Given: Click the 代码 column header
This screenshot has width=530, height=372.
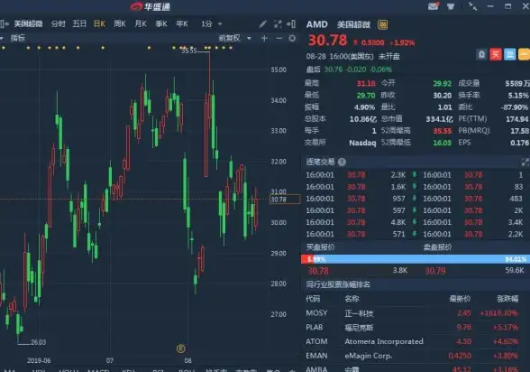Looking at the screenshot, I should click(x=313, y=299).
